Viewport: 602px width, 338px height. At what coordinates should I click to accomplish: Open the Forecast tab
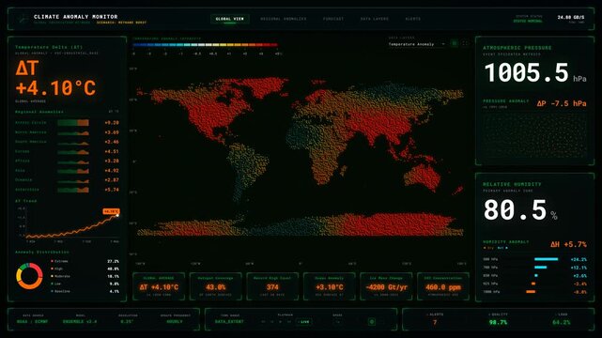[332, 19]
